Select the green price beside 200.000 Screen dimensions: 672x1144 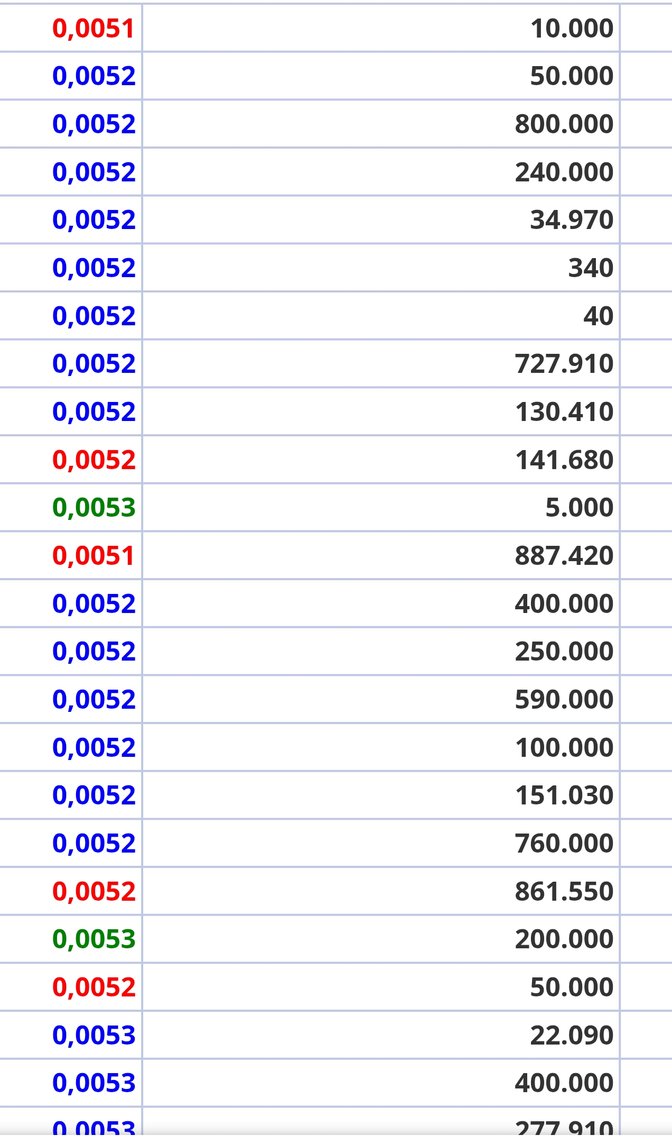[x=94, y=939]
